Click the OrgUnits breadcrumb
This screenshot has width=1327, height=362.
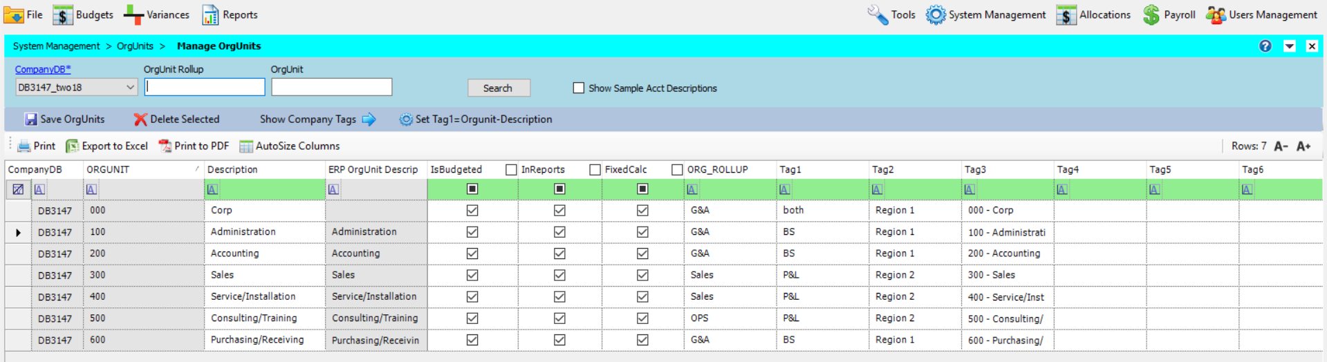[x=135, y=46]
